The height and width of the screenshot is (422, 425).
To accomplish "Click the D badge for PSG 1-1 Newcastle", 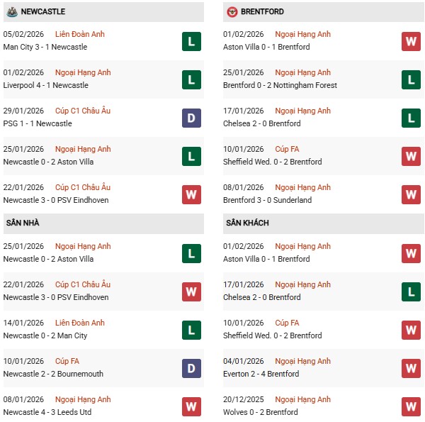I will pos(191,118).
